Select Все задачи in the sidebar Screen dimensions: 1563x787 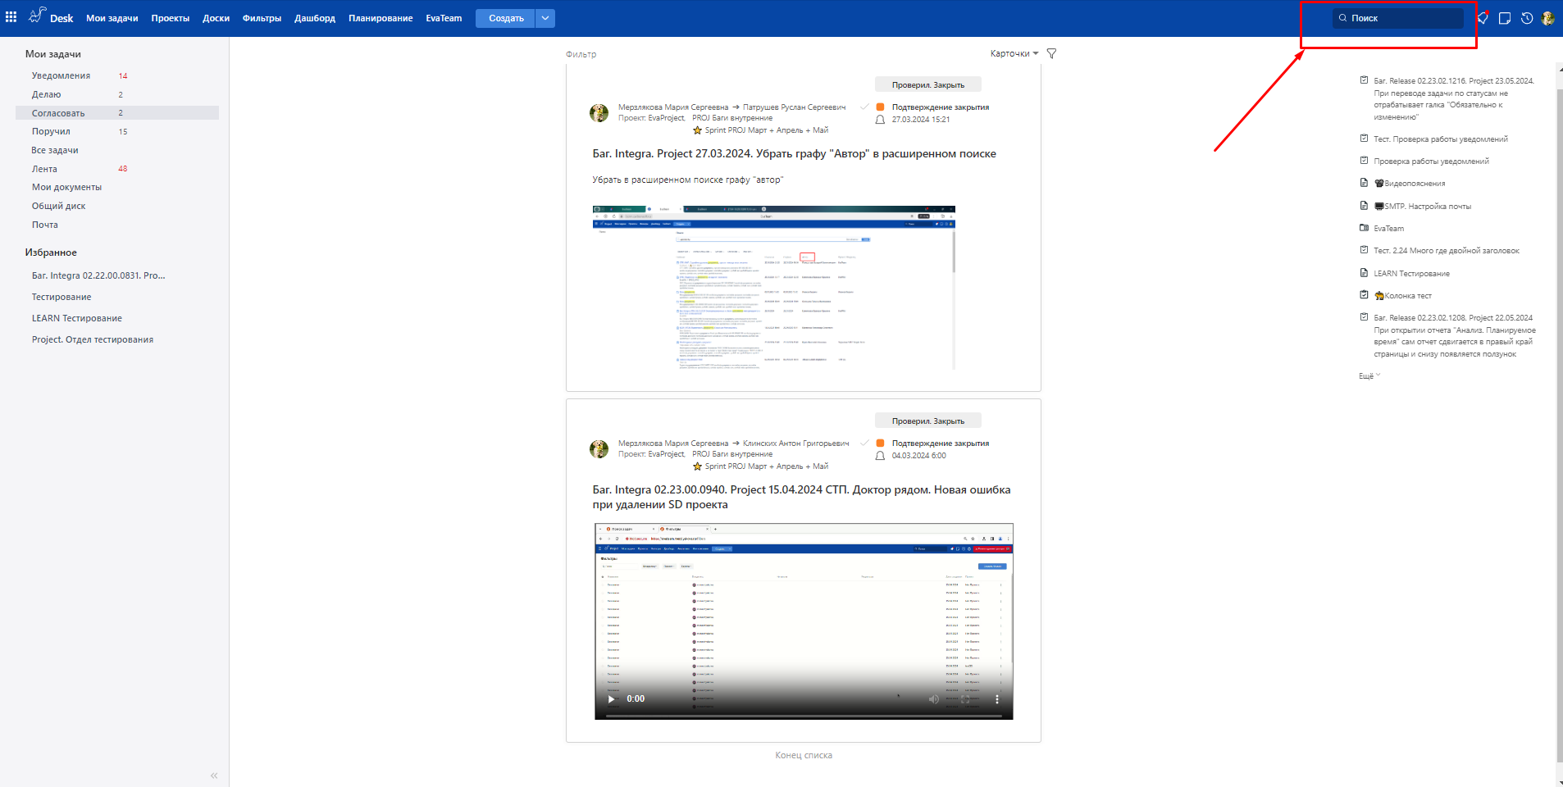click(x=55, y=150)
